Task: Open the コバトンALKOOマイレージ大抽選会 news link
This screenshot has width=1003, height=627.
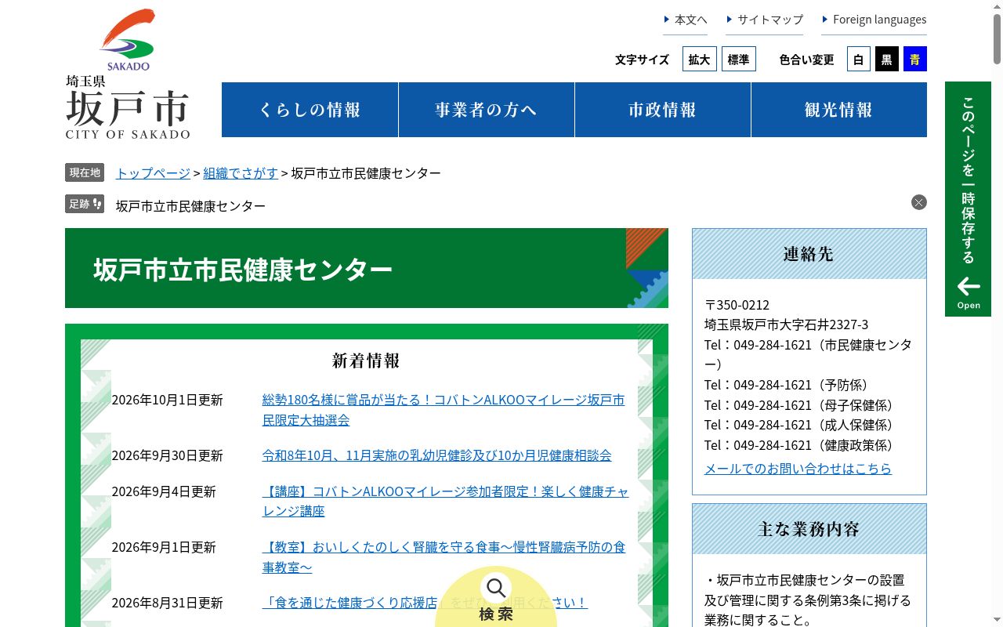Action: tap(444, 410)
